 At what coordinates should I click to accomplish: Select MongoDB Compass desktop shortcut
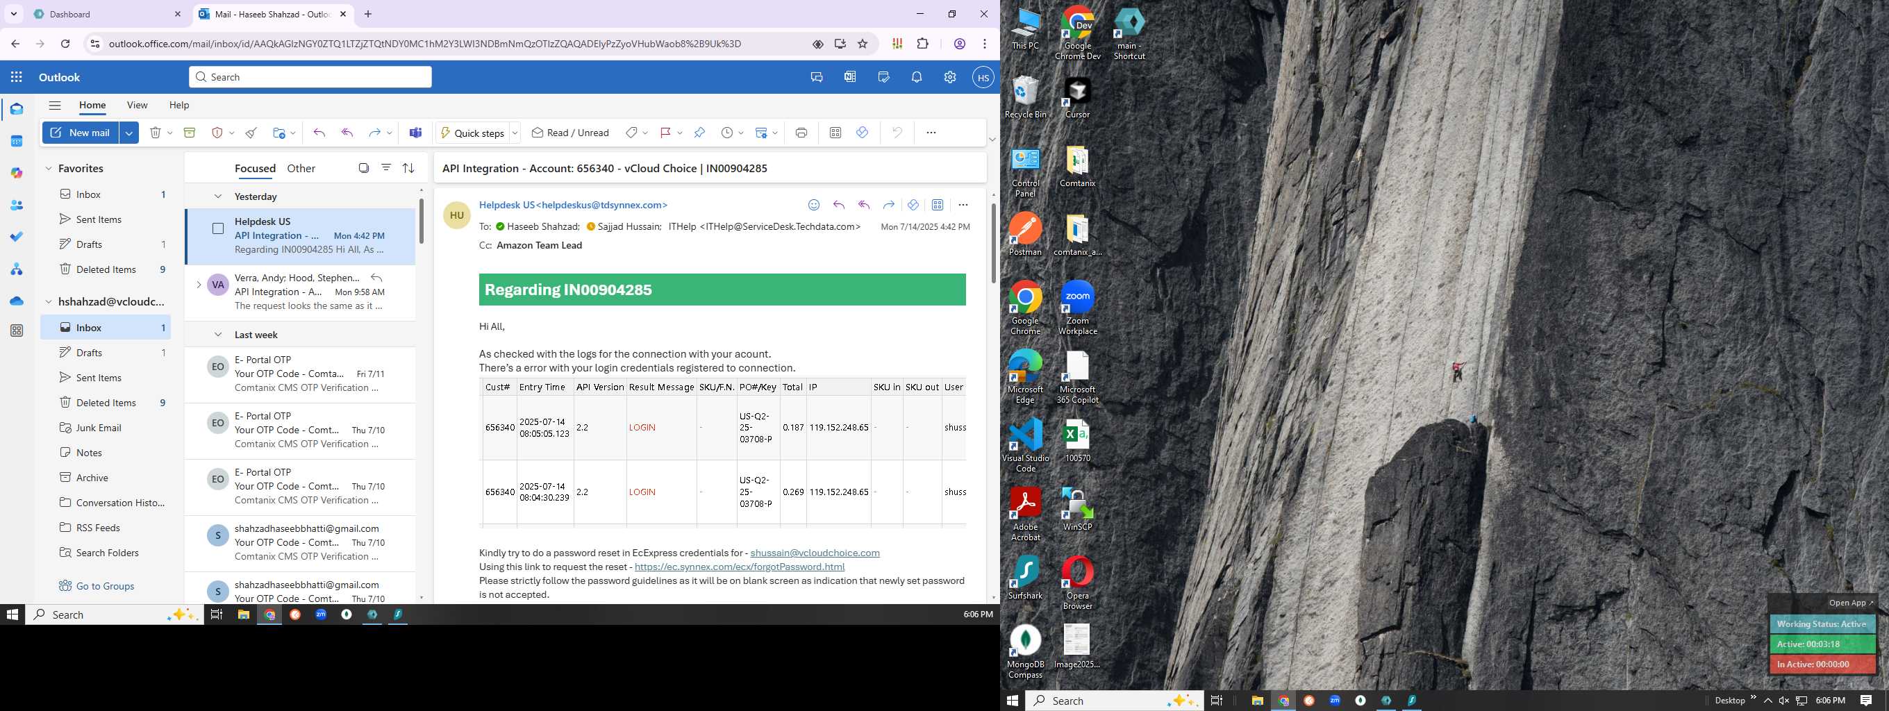point(1025,651)
